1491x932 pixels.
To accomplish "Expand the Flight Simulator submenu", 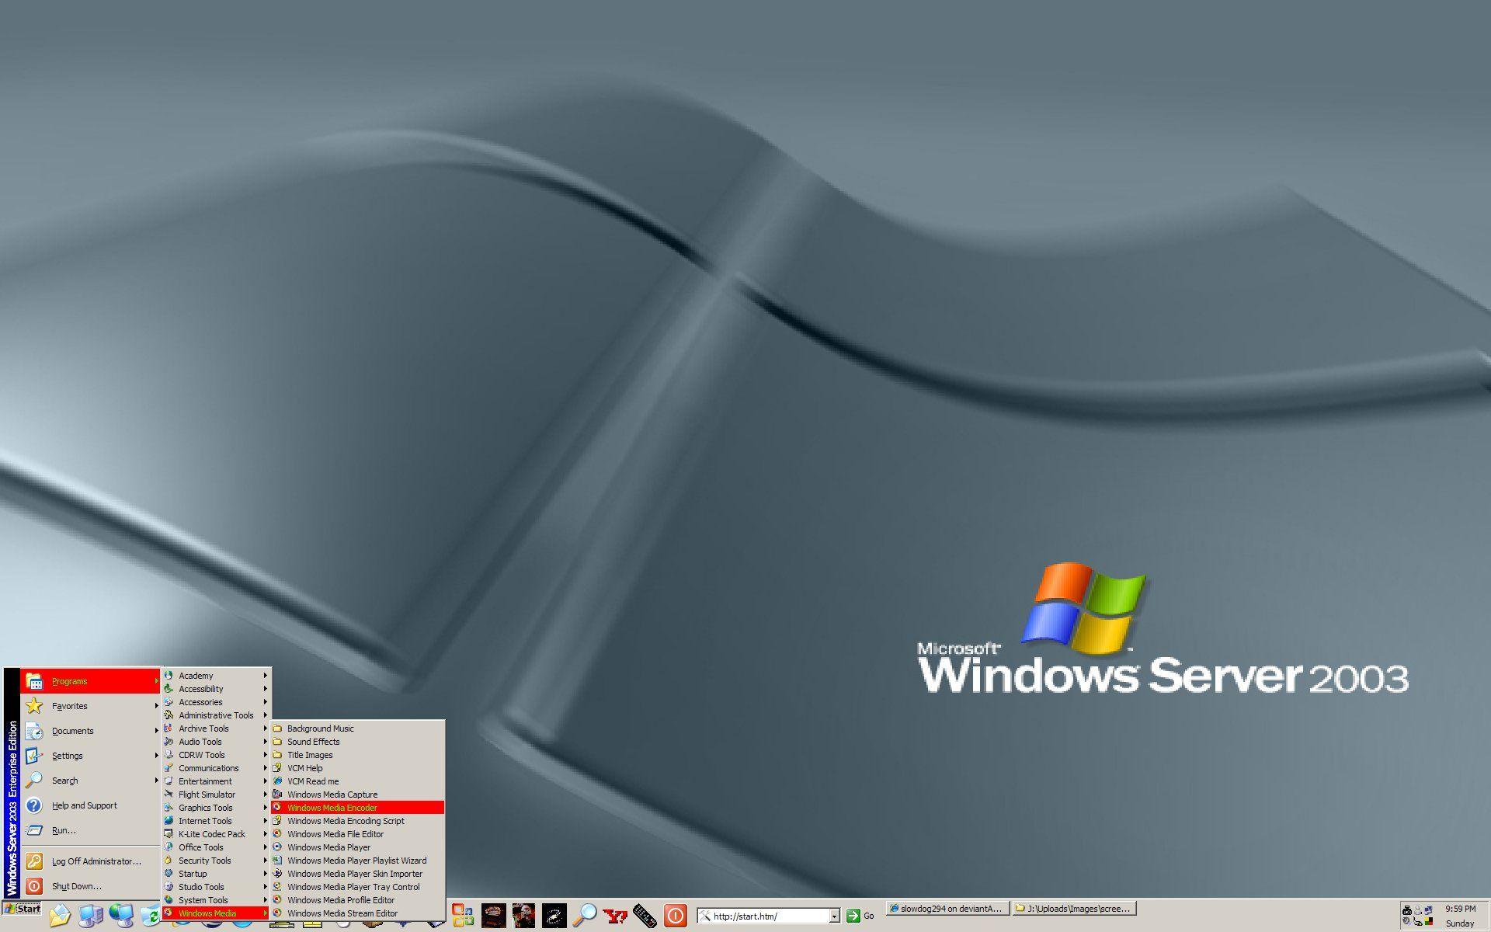I will 207,794.
